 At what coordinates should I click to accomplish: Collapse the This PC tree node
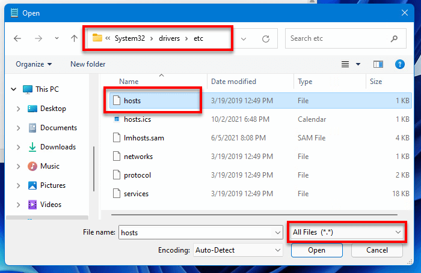(13, 89)
